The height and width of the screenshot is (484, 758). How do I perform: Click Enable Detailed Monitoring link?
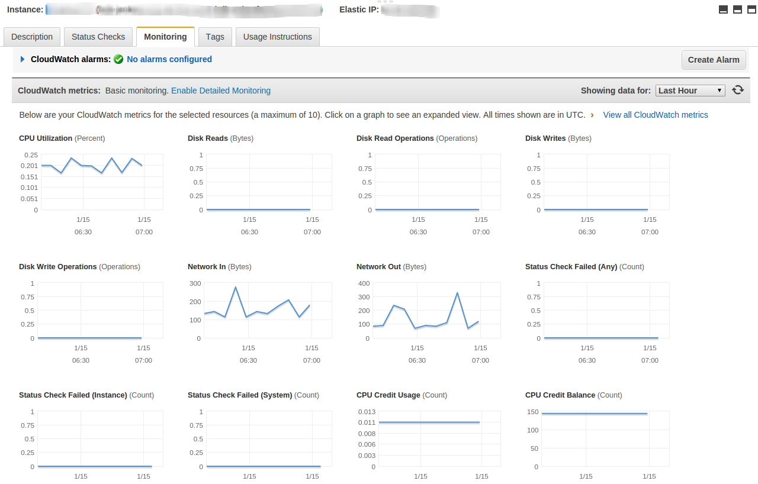221,91
